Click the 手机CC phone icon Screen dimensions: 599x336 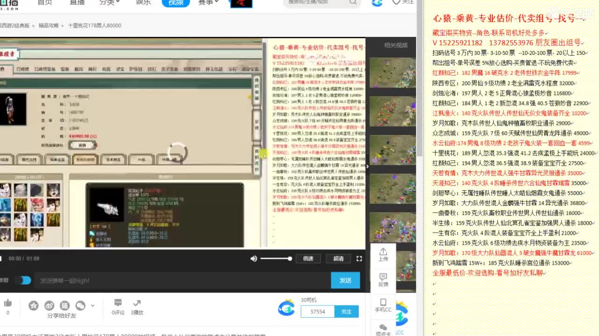[383, 305]
